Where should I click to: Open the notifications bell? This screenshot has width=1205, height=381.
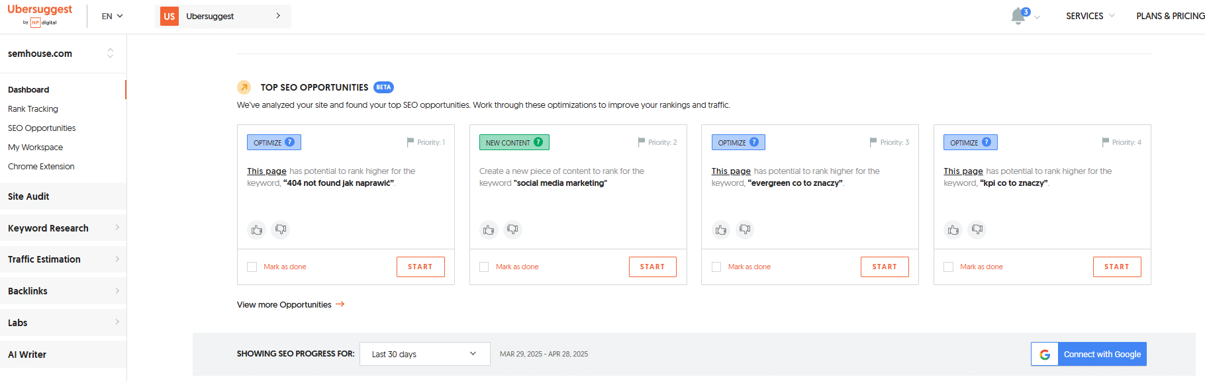coord(1018,17)
